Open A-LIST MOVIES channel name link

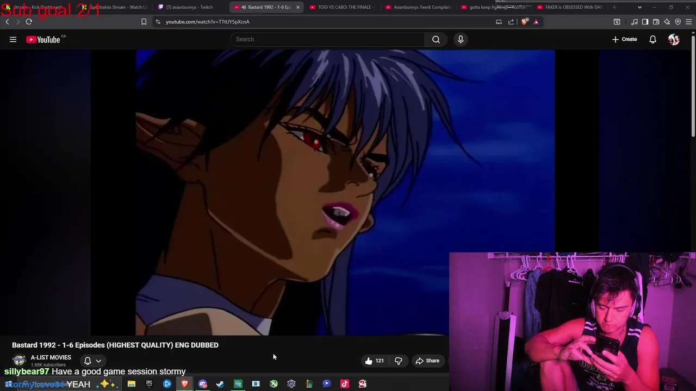coord(51,357)
